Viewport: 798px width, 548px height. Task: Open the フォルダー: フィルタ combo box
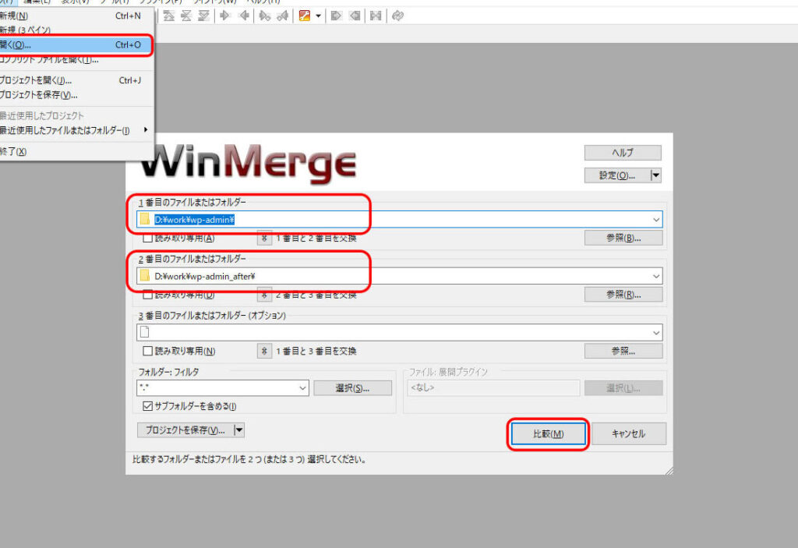click(302, 387)
